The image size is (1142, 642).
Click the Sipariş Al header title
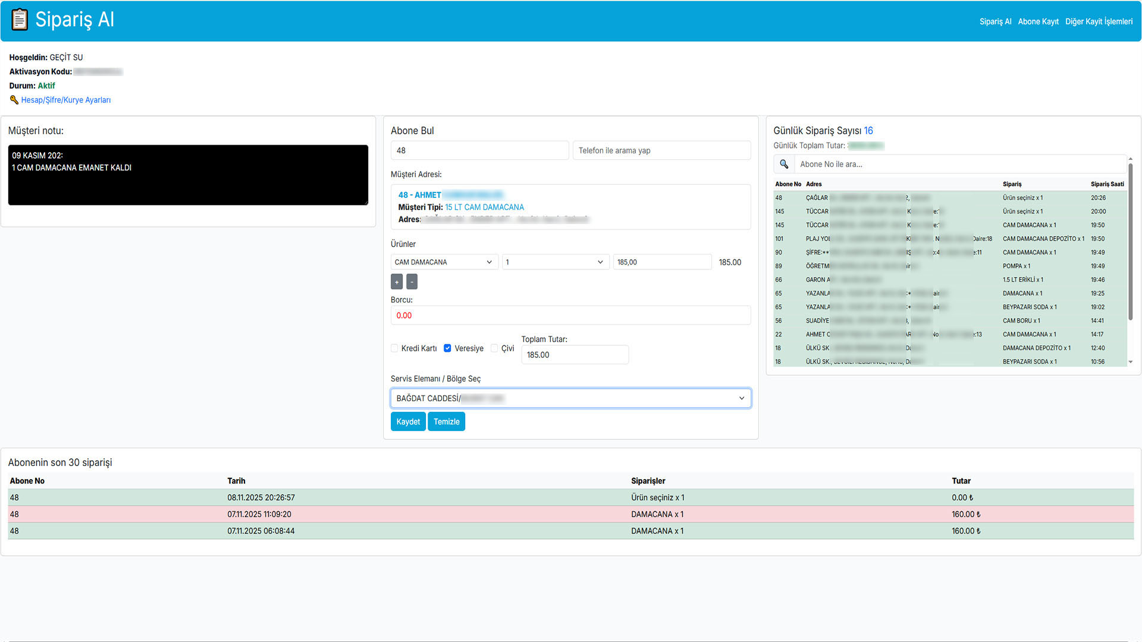point(74,20)
